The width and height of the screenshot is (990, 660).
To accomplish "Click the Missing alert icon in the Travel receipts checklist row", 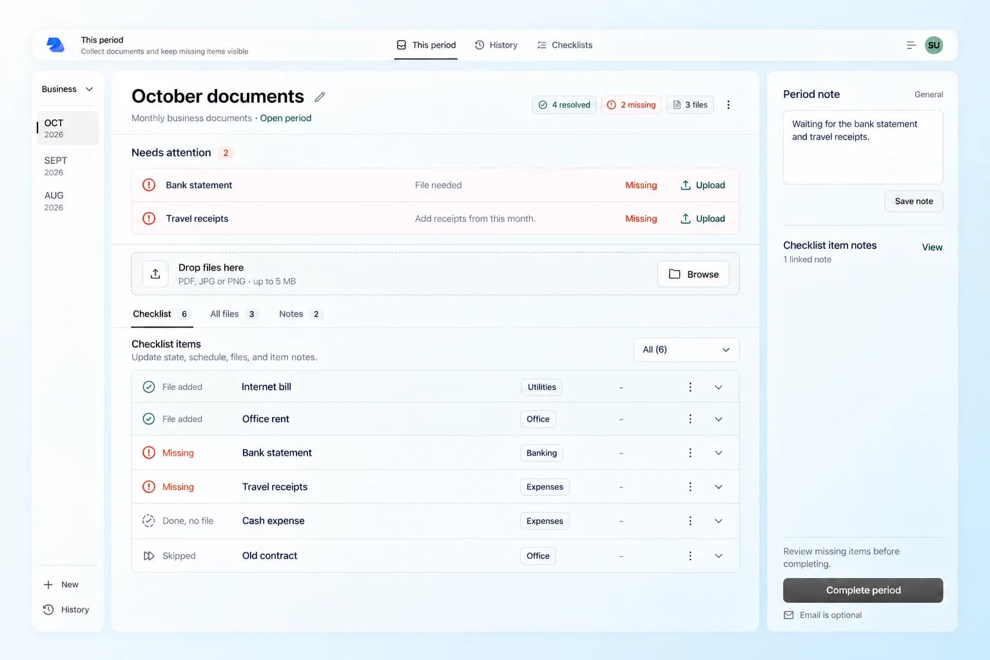I will tap(149, 487).
